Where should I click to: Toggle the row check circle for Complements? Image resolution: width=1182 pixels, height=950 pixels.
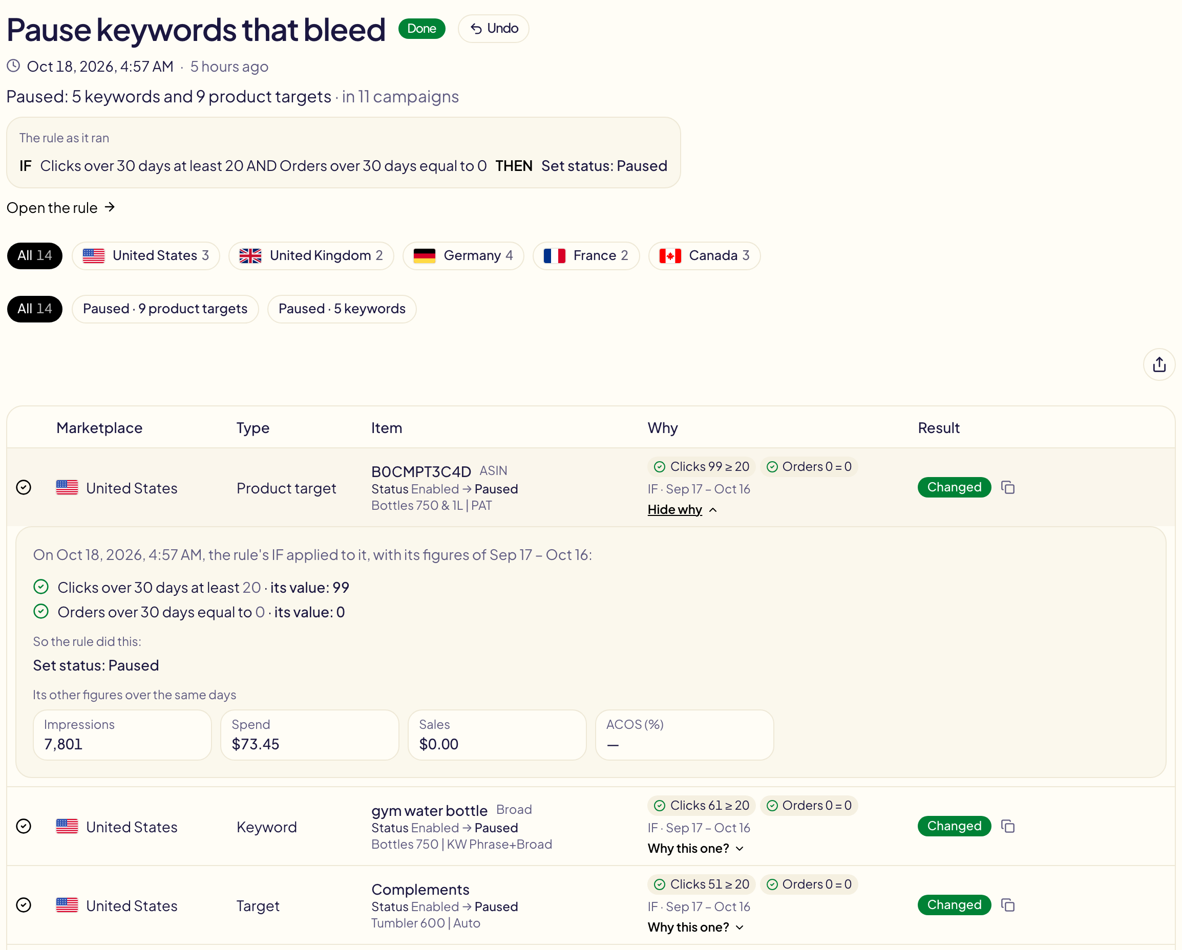[24, 904]
